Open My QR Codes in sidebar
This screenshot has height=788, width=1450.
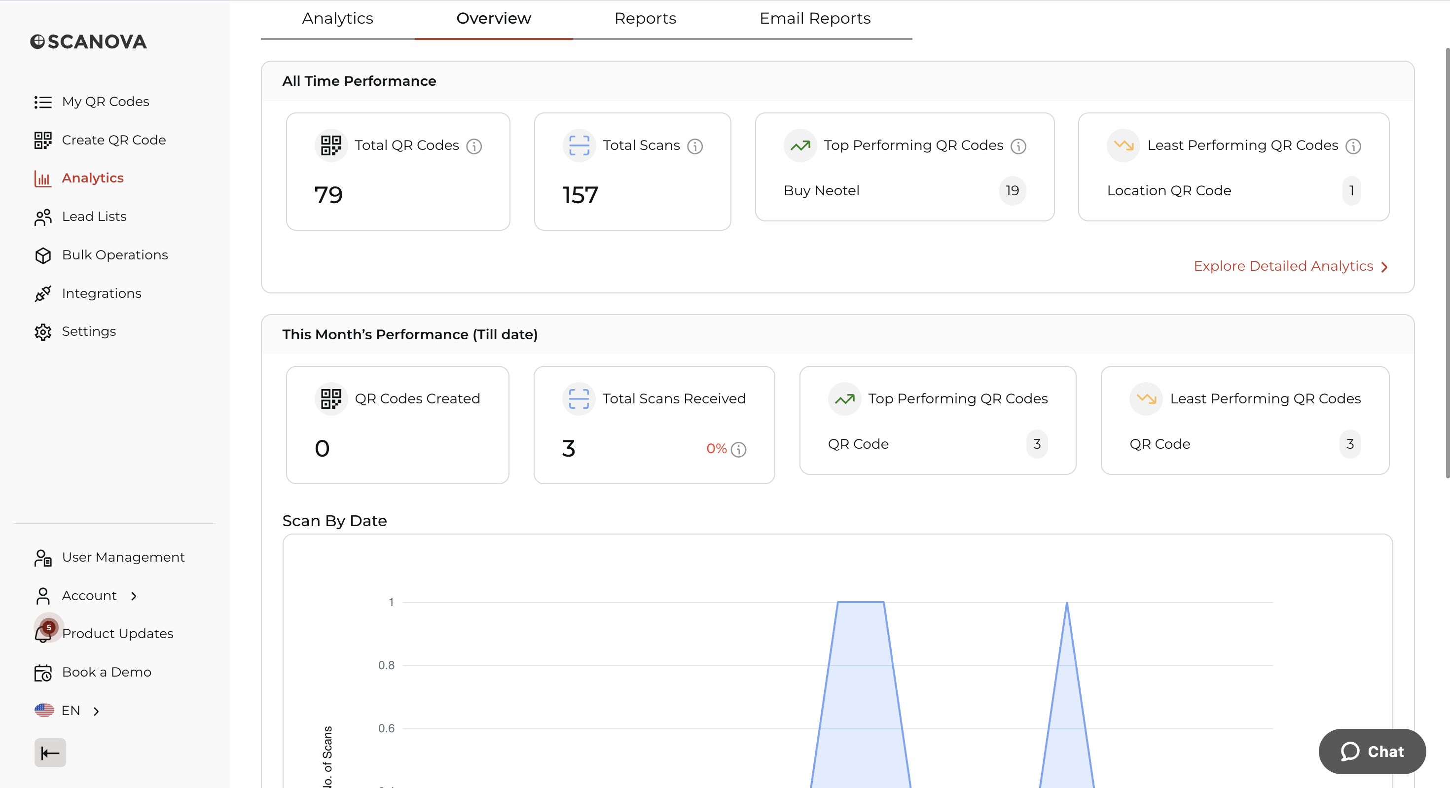pyautogui.click(x=105, y=102)
